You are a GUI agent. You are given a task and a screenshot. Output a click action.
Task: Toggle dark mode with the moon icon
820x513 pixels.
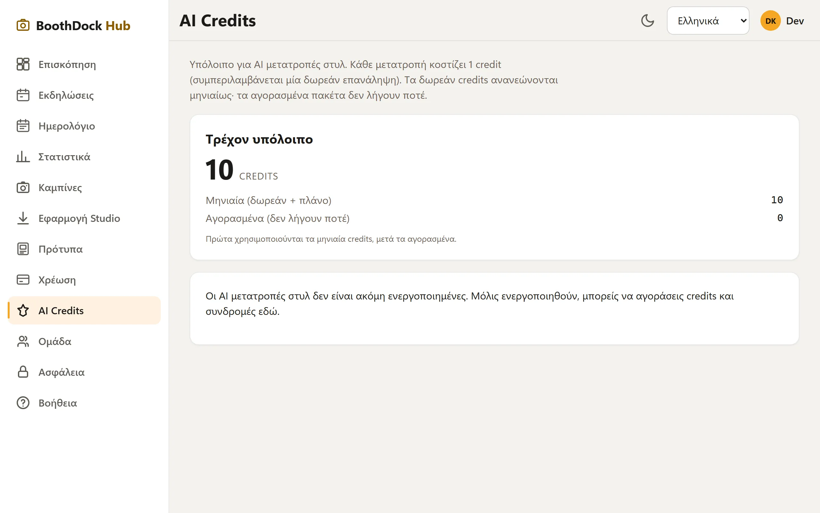click(648, 21)
